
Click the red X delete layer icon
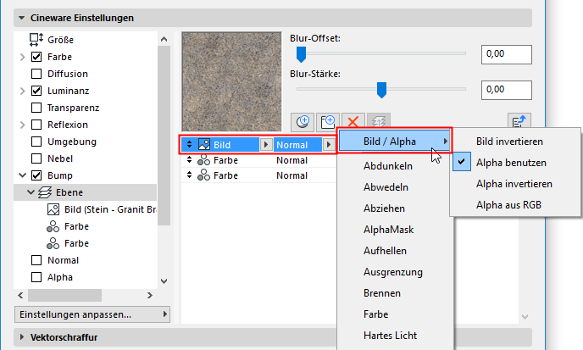point(353,122)
